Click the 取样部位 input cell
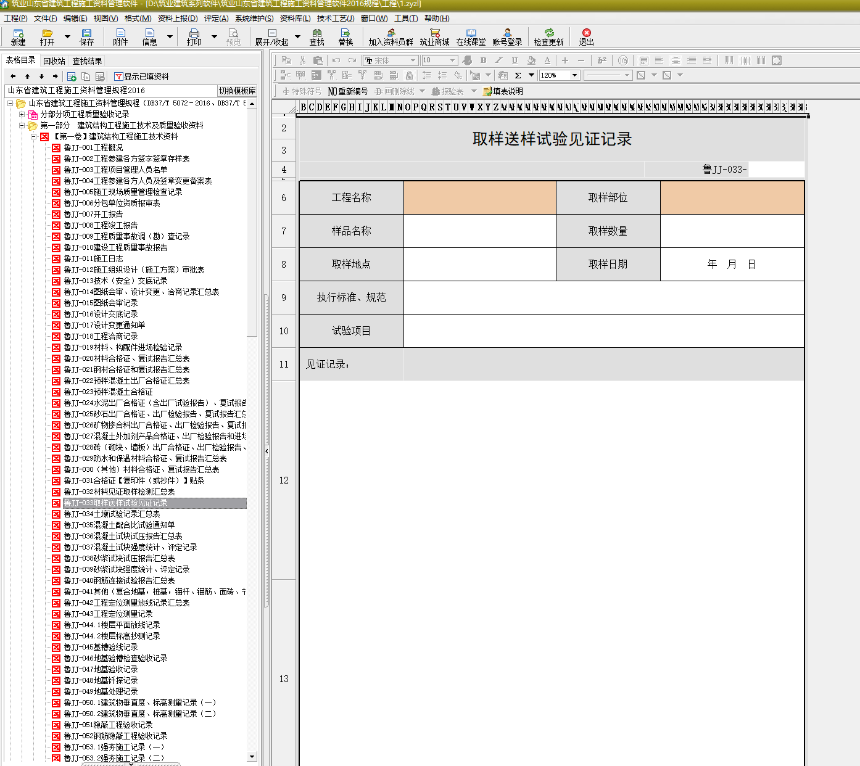 point(732,197)
